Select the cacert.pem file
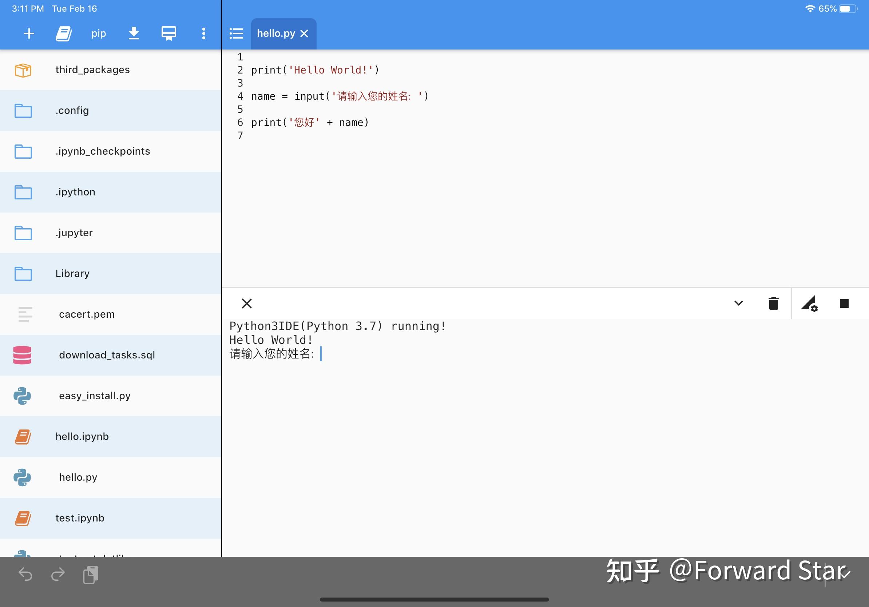The height and width of the screenshot is (607, 869). click(111, 314)
